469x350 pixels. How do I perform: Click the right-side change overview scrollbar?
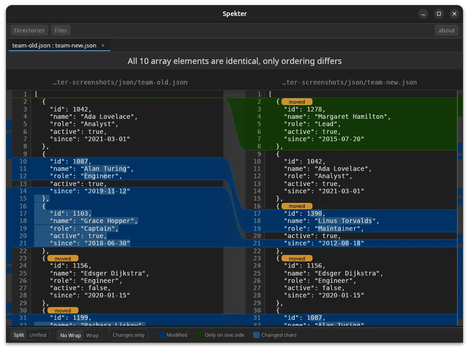tap(460, 208)
